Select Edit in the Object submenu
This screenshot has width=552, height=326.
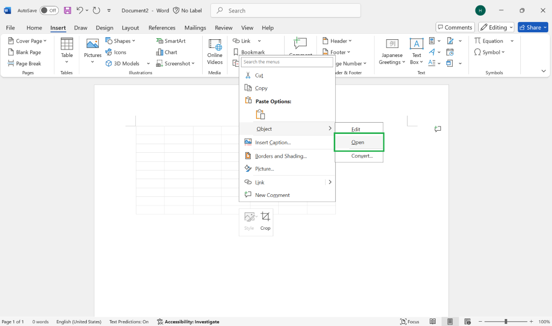358,129
